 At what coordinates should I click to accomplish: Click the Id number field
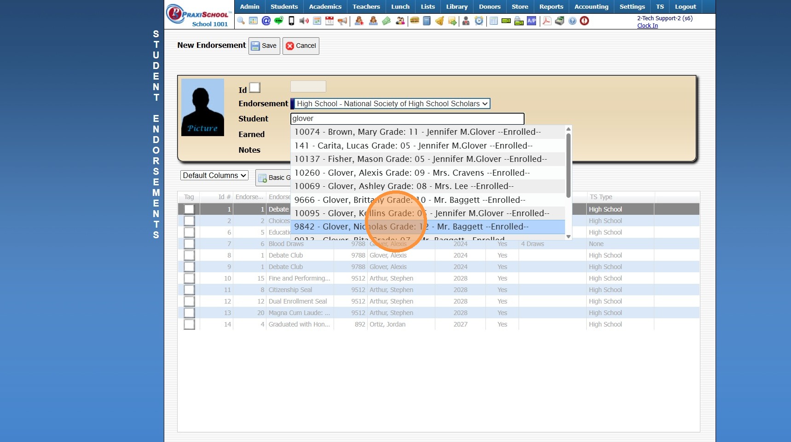click(308, 86)
